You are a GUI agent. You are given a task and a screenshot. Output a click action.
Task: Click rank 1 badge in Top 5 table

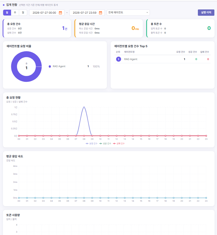click(118, 59)
